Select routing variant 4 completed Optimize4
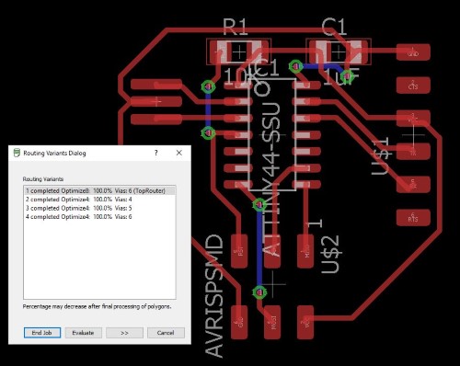The image size is (460, 366). (99, 217)
